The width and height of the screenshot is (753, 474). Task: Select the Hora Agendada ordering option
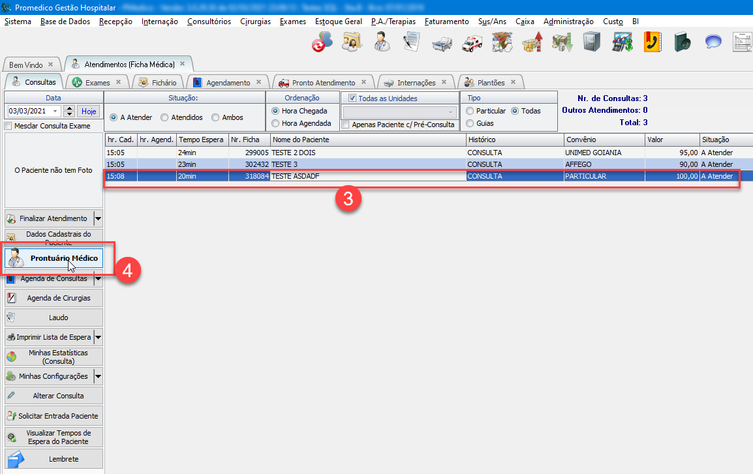coord(276,123)
